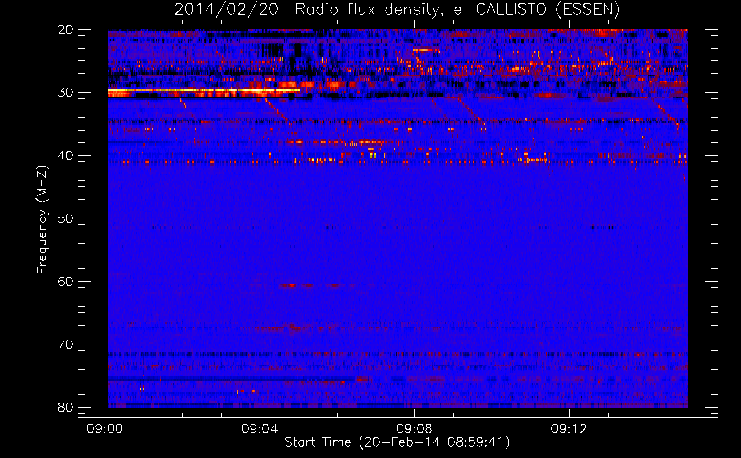Click the 40 frequency tick label
The width and height of the screenshot is (741, 458).
pyautogui.click(x=65, y=156)
